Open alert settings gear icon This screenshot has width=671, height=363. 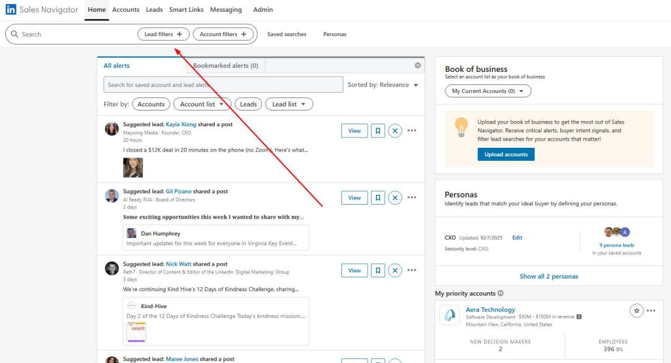(x=417, y=65)
